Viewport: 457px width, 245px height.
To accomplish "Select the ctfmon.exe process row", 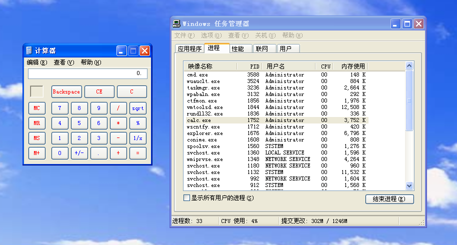I will coord(276,101).
